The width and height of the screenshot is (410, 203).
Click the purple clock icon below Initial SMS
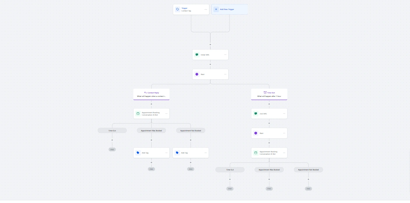coord(197,74)
